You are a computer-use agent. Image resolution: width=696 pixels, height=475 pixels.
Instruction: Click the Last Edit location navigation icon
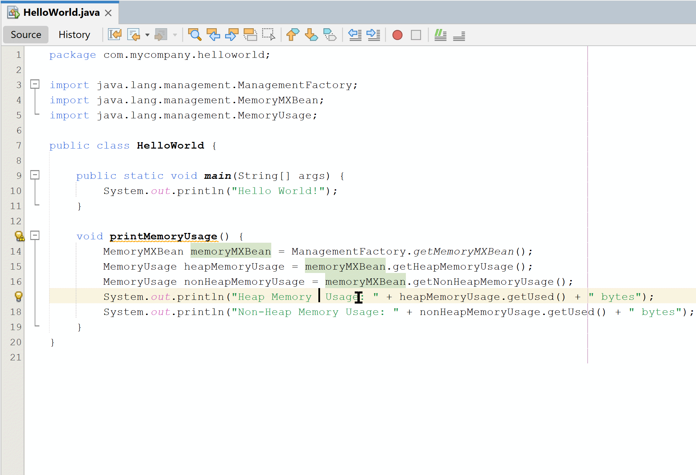coord(114,35)
